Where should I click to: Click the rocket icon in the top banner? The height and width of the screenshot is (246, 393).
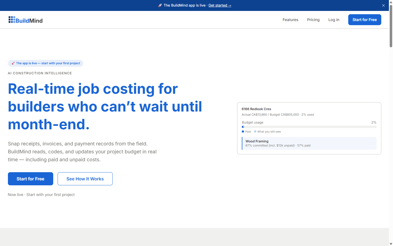(160, 5)
